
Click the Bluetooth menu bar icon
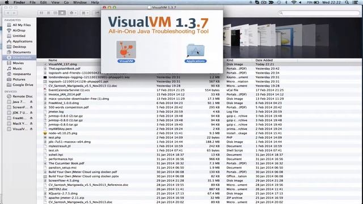(286, 2)
